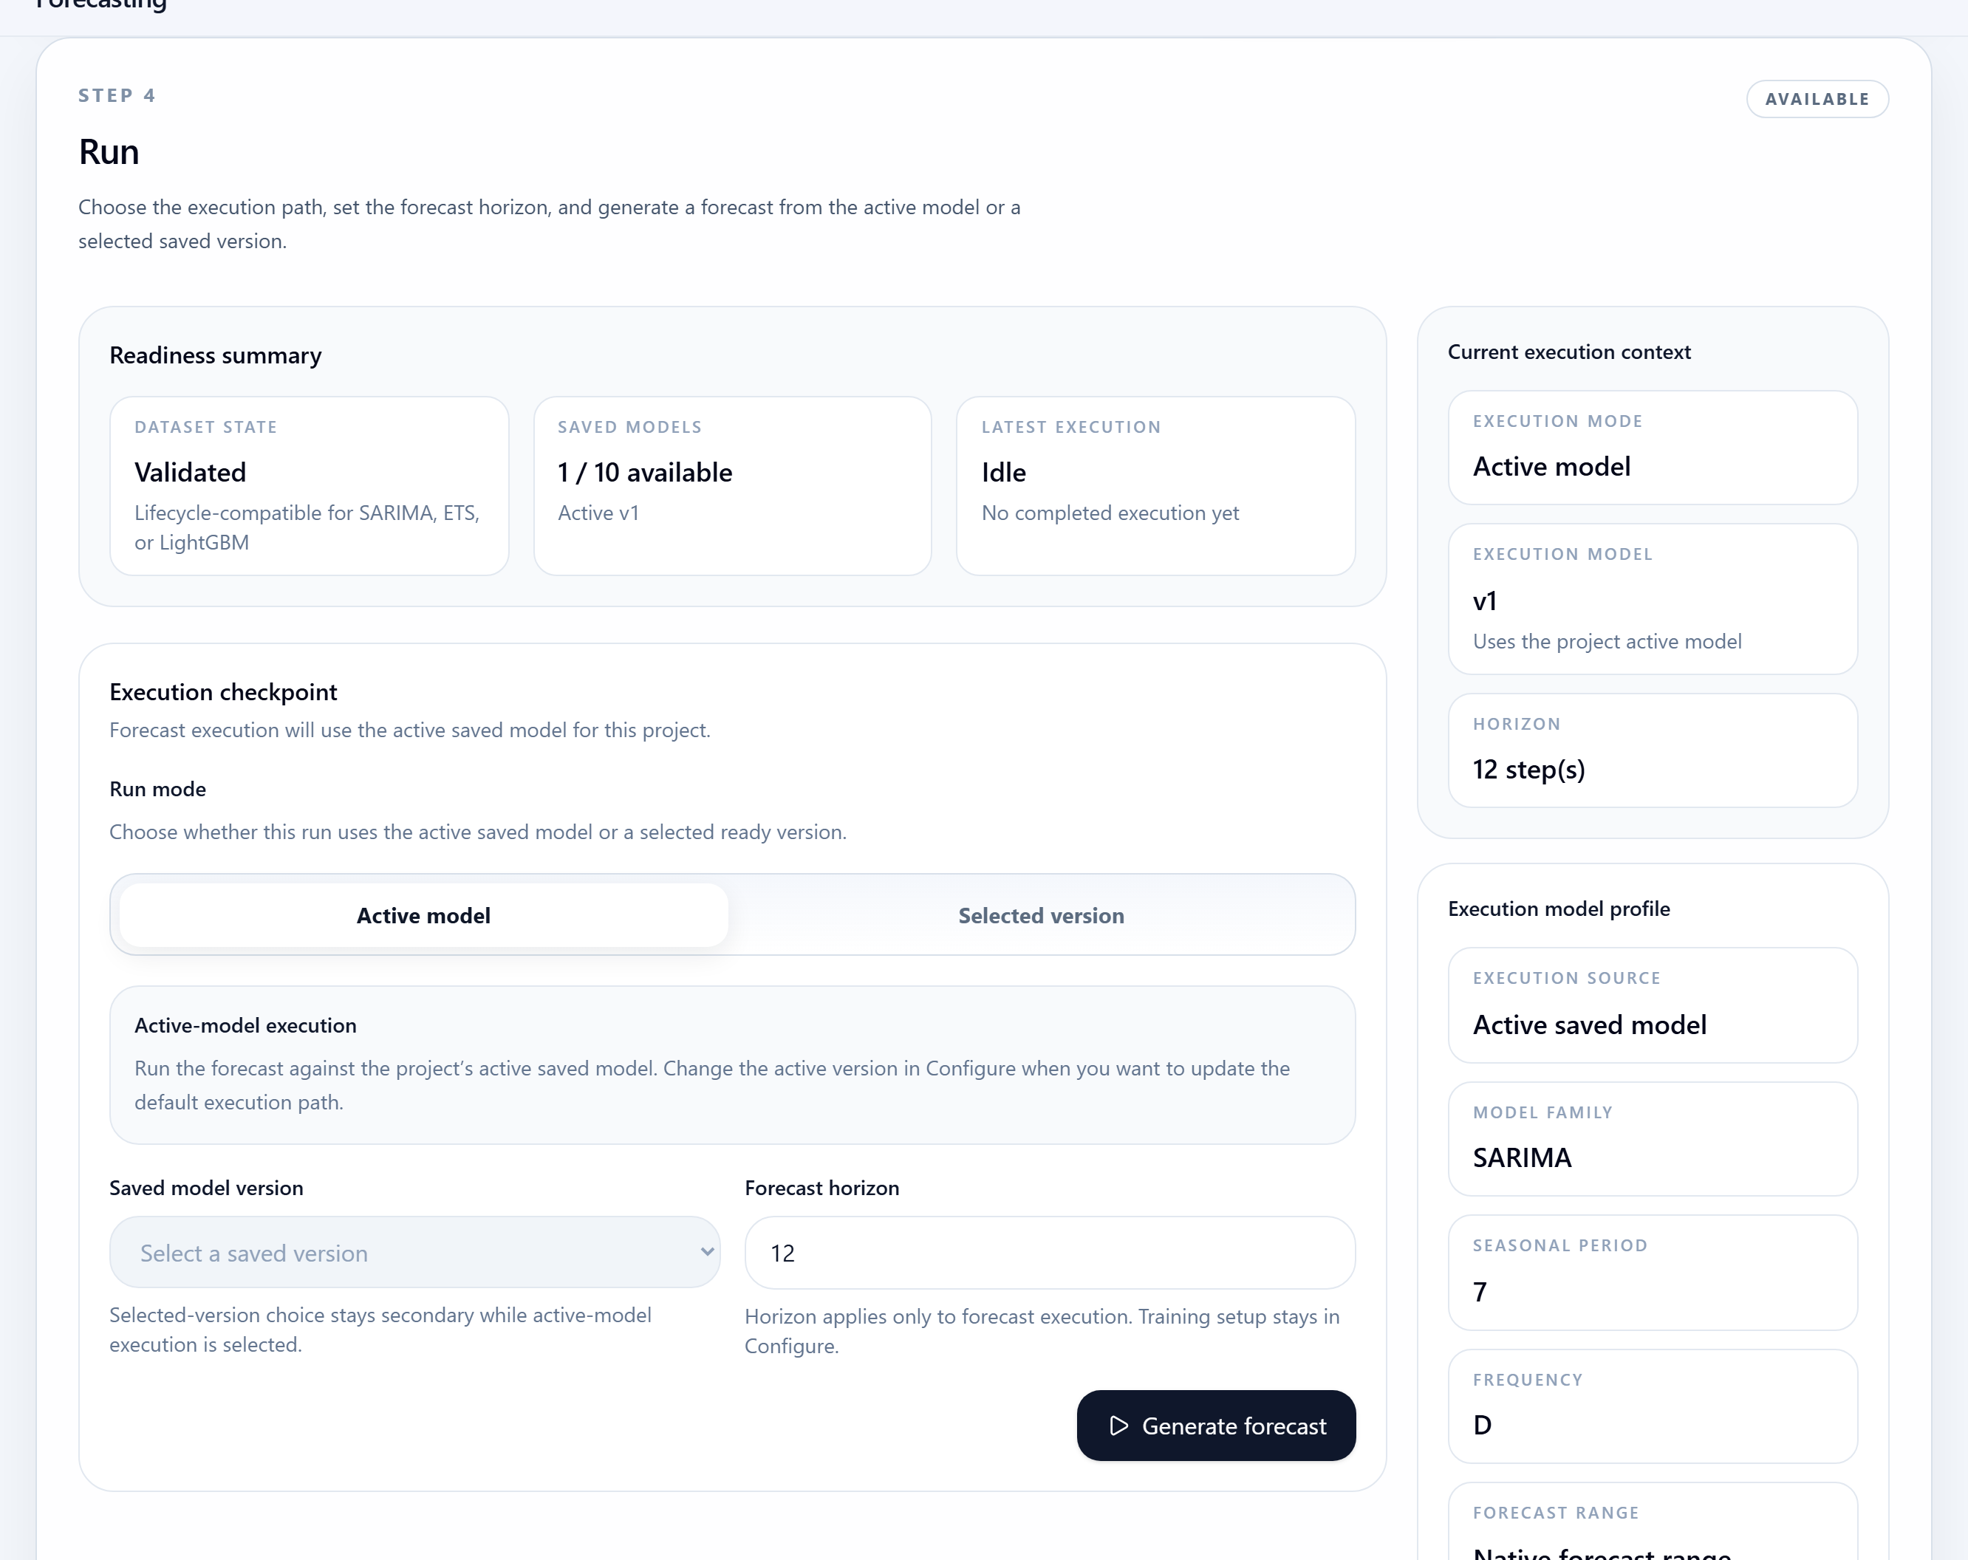Click the 'STEP 4' label

pos(117,95)
